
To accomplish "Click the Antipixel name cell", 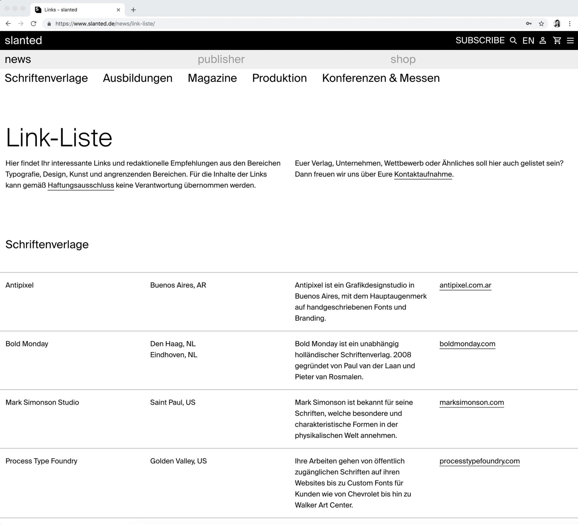I will coord(20,285).
